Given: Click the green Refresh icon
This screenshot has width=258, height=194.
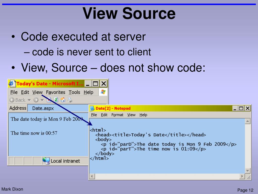Looking at the screenshot, I should tap(56, 100).
